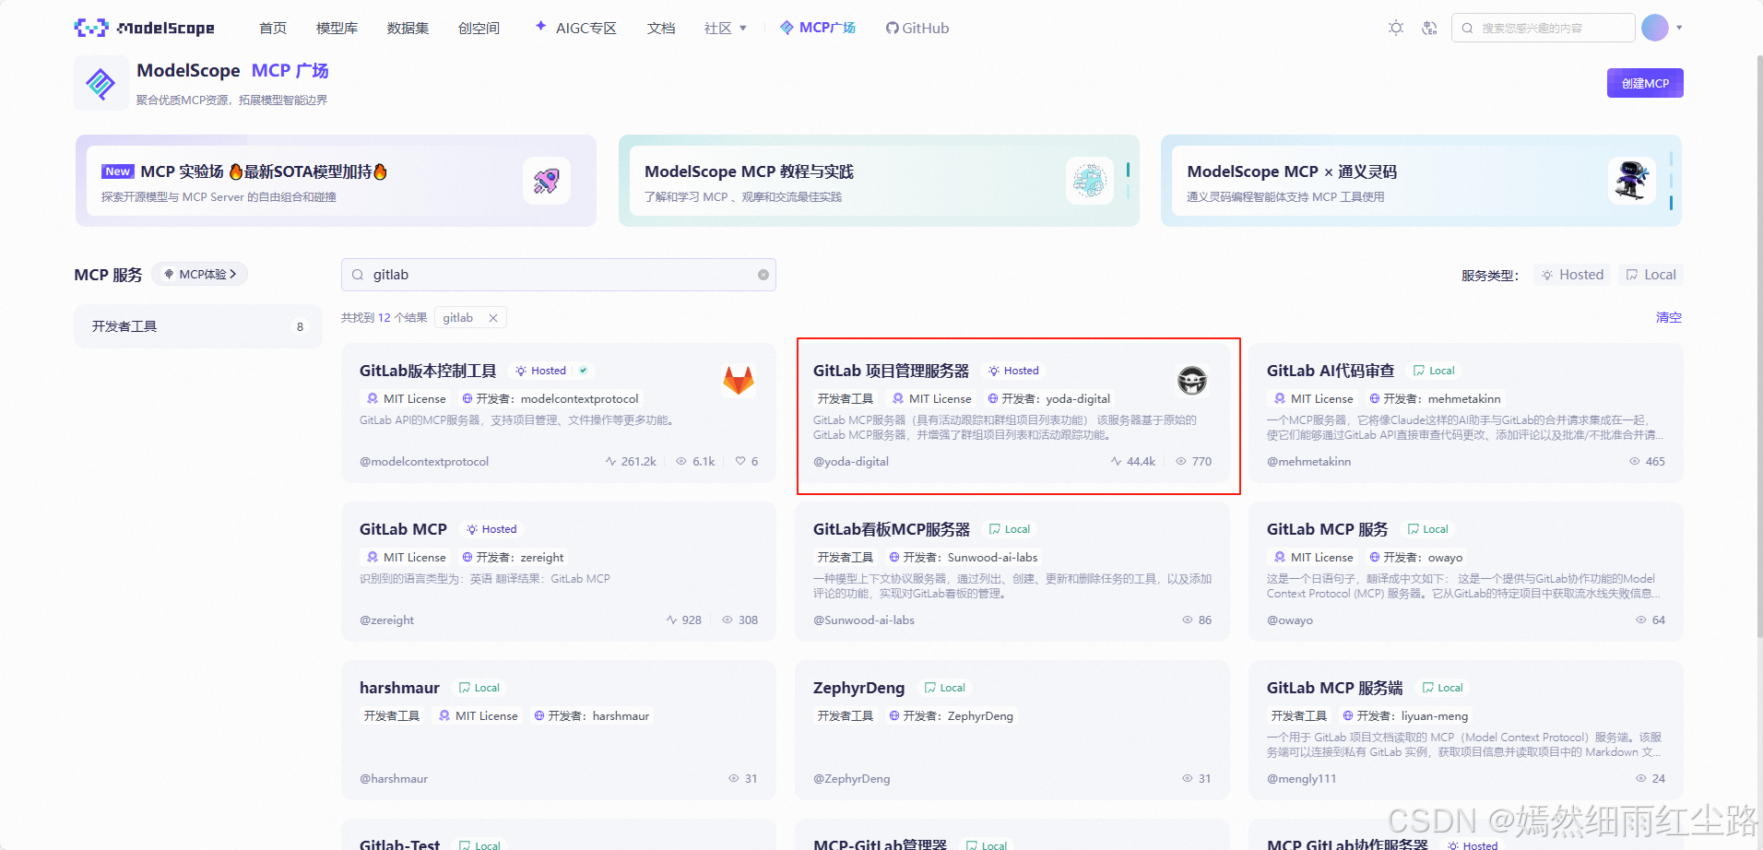Click the 64 views stat on owayo card
The height and width of the screenshot is (850, 1763).
[x=1651, y=620]
